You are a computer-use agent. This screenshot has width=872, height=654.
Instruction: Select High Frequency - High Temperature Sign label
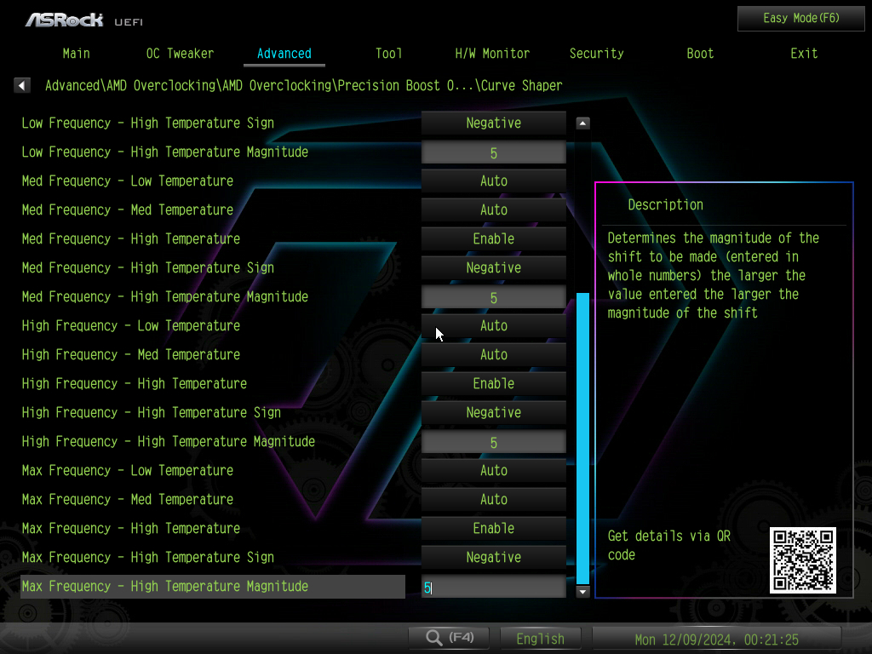click(152, 412)
